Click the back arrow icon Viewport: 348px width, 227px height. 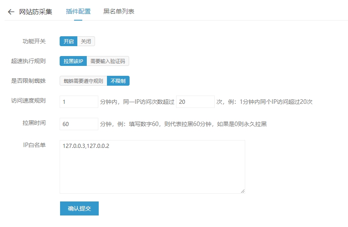[x=11, y=12]
